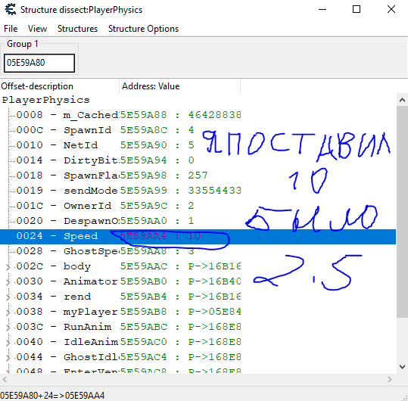
Task: Expand the body pointer row
Action: (8, 267)
